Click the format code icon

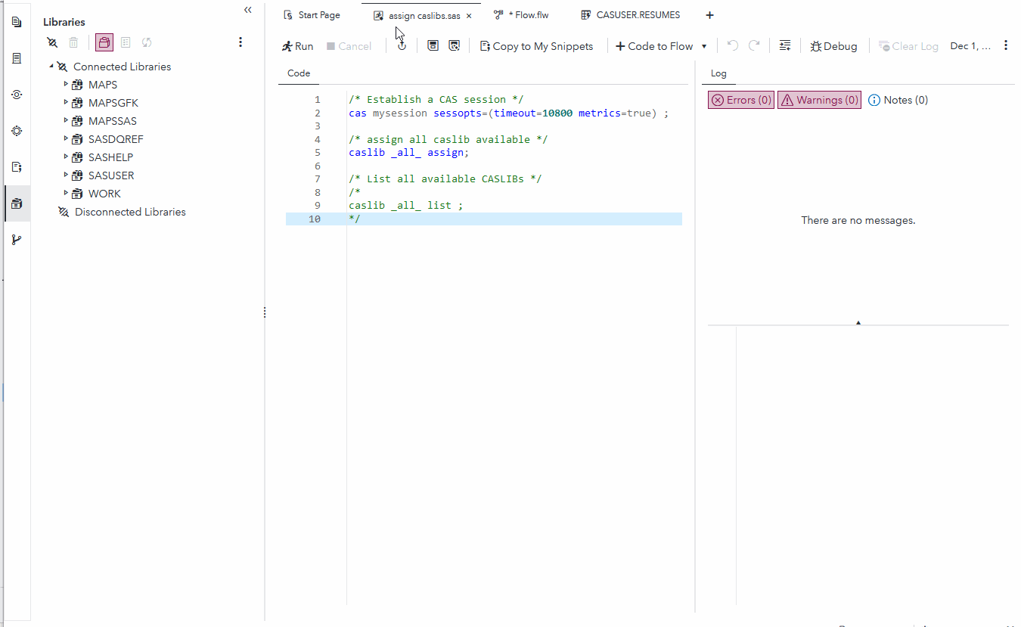tap(785, 46)
